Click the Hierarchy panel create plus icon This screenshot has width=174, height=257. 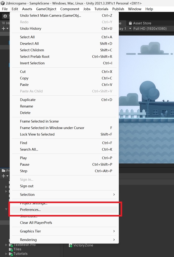coord(3,29)
